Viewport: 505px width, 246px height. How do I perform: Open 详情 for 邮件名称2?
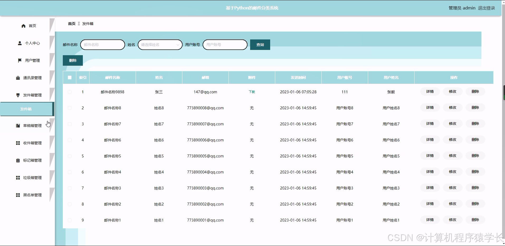pyautogui.click(x=430, y=204)
